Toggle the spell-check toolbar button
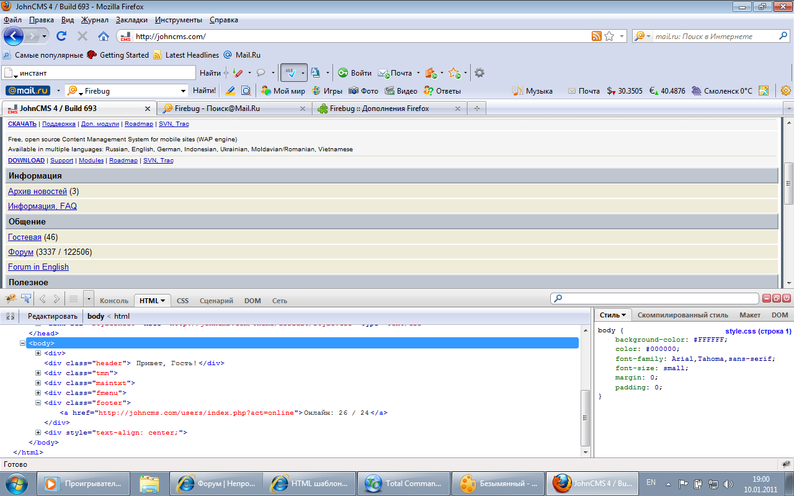The width and height of the screenshot is (794, 496). [x=290, y=73]
